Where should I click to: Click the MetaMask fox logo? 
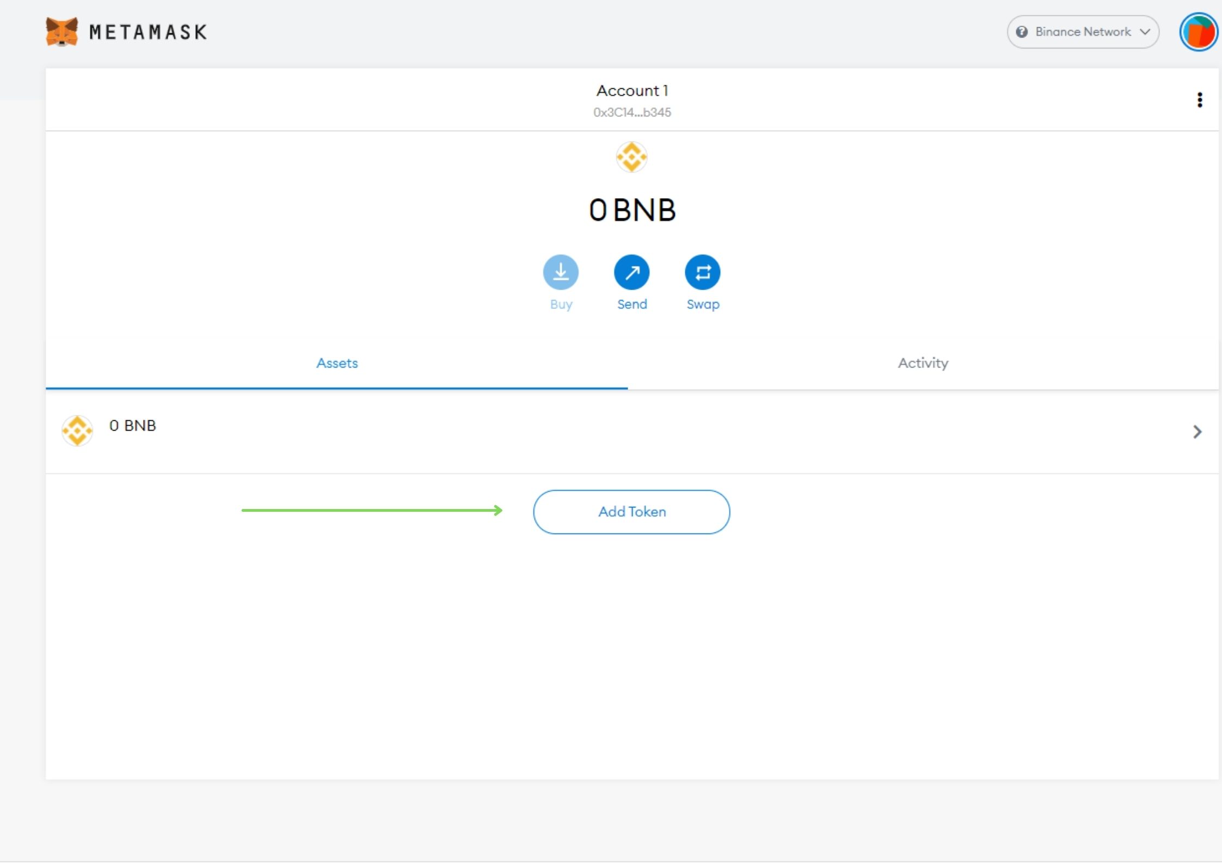coord(61,32)
